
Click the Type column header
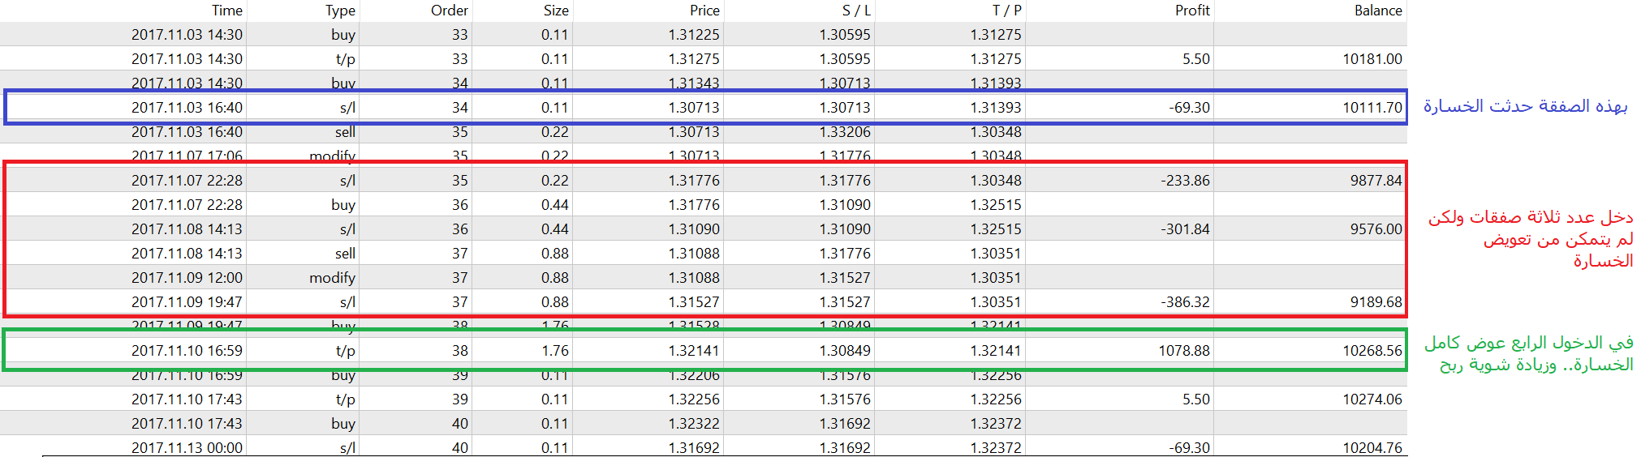click(340, 11)
